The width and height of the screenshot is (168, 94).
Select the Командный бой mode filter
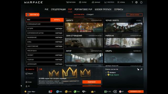45,24
